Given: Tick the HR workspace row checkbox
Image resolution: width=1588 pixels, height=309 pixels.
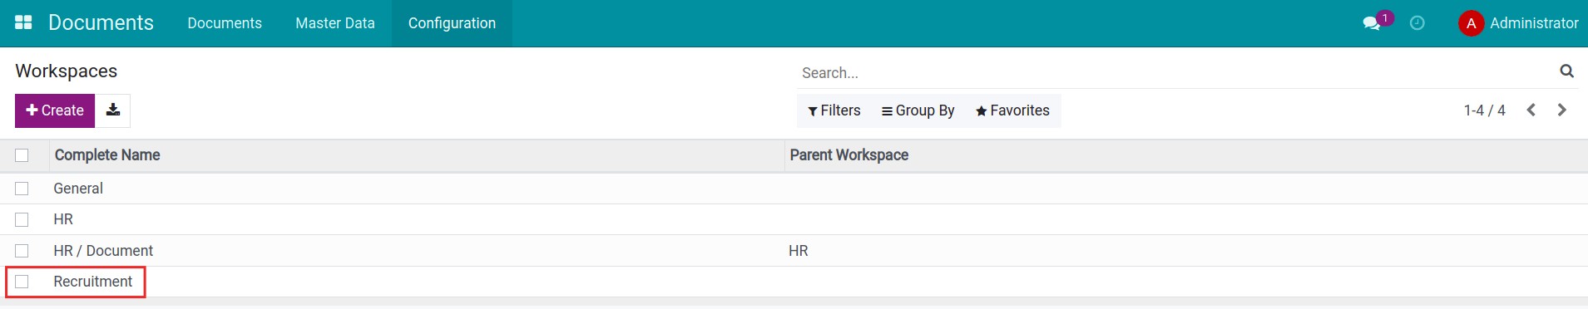Looking at the screenshot, I should point(22,219).
